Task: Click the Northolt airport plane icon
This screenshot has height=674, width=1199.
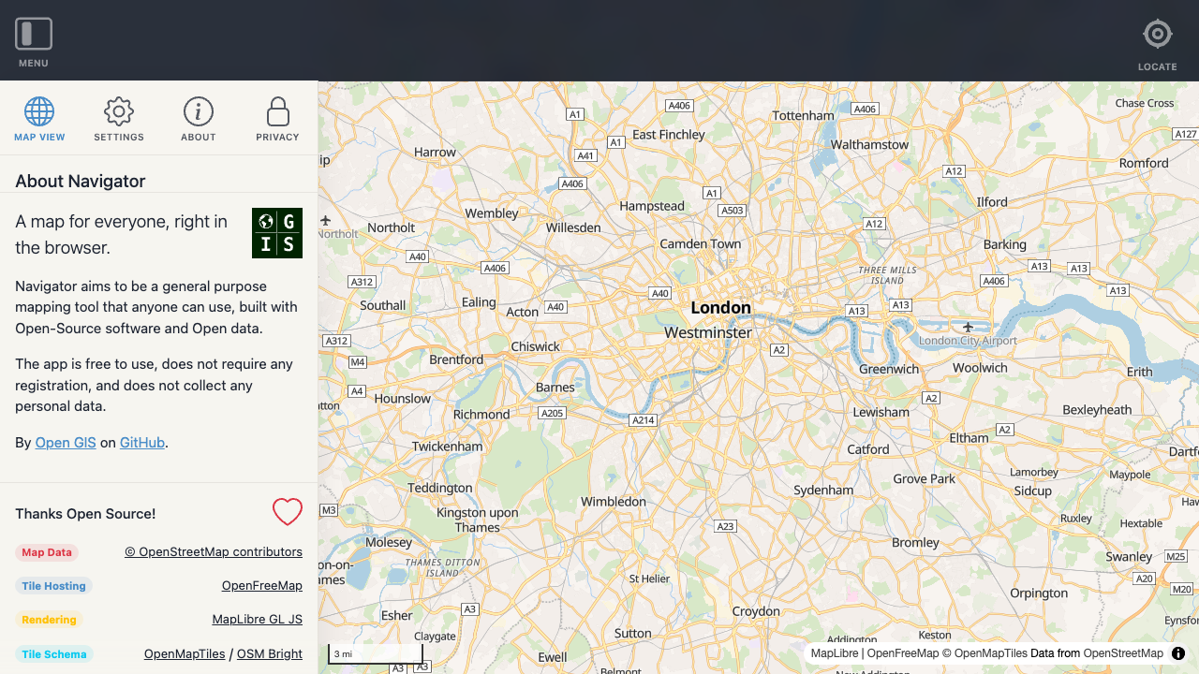Action: 326,221
